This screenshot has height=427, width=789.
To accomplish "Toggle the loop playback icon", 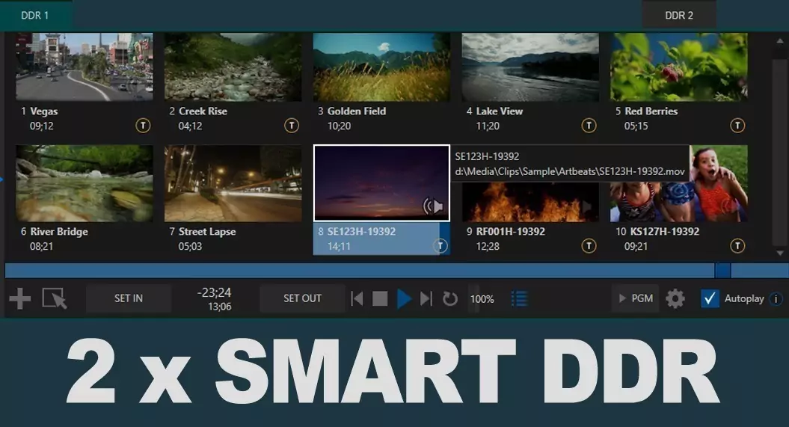I will pos(450,298).
